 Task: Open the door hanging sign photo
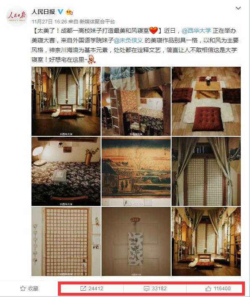136,241
